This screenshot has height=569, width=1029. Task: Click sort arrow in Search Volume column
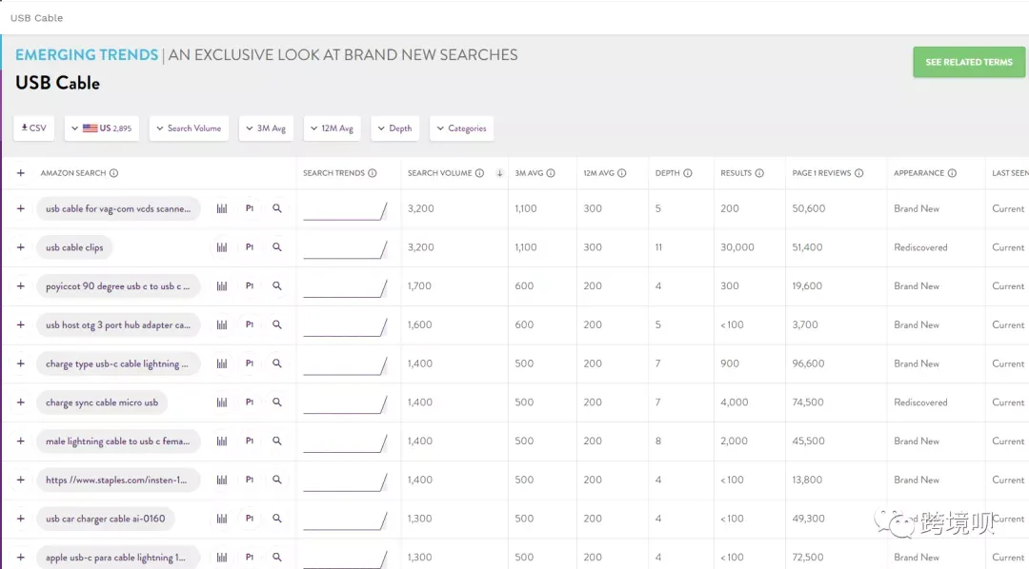click(499, 173)
